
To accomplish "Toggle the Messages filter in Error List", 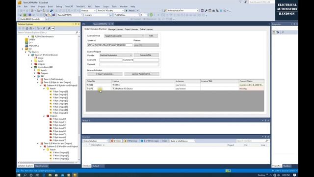I will 150,141.
